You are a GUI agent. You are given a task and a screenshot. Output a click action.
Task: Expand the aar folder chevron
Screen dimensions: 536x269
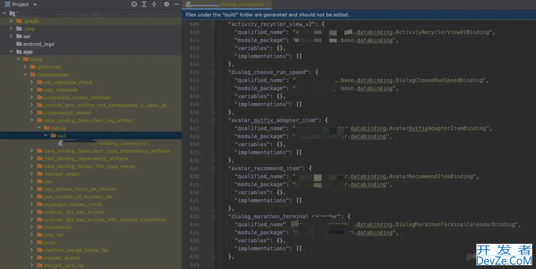click(x=11, y=36)
